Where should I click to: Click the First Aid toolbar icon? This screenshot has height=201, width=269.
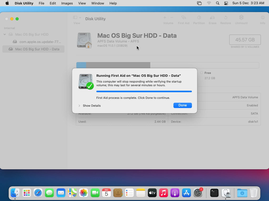pyautogui.click(x=183, y=18)
